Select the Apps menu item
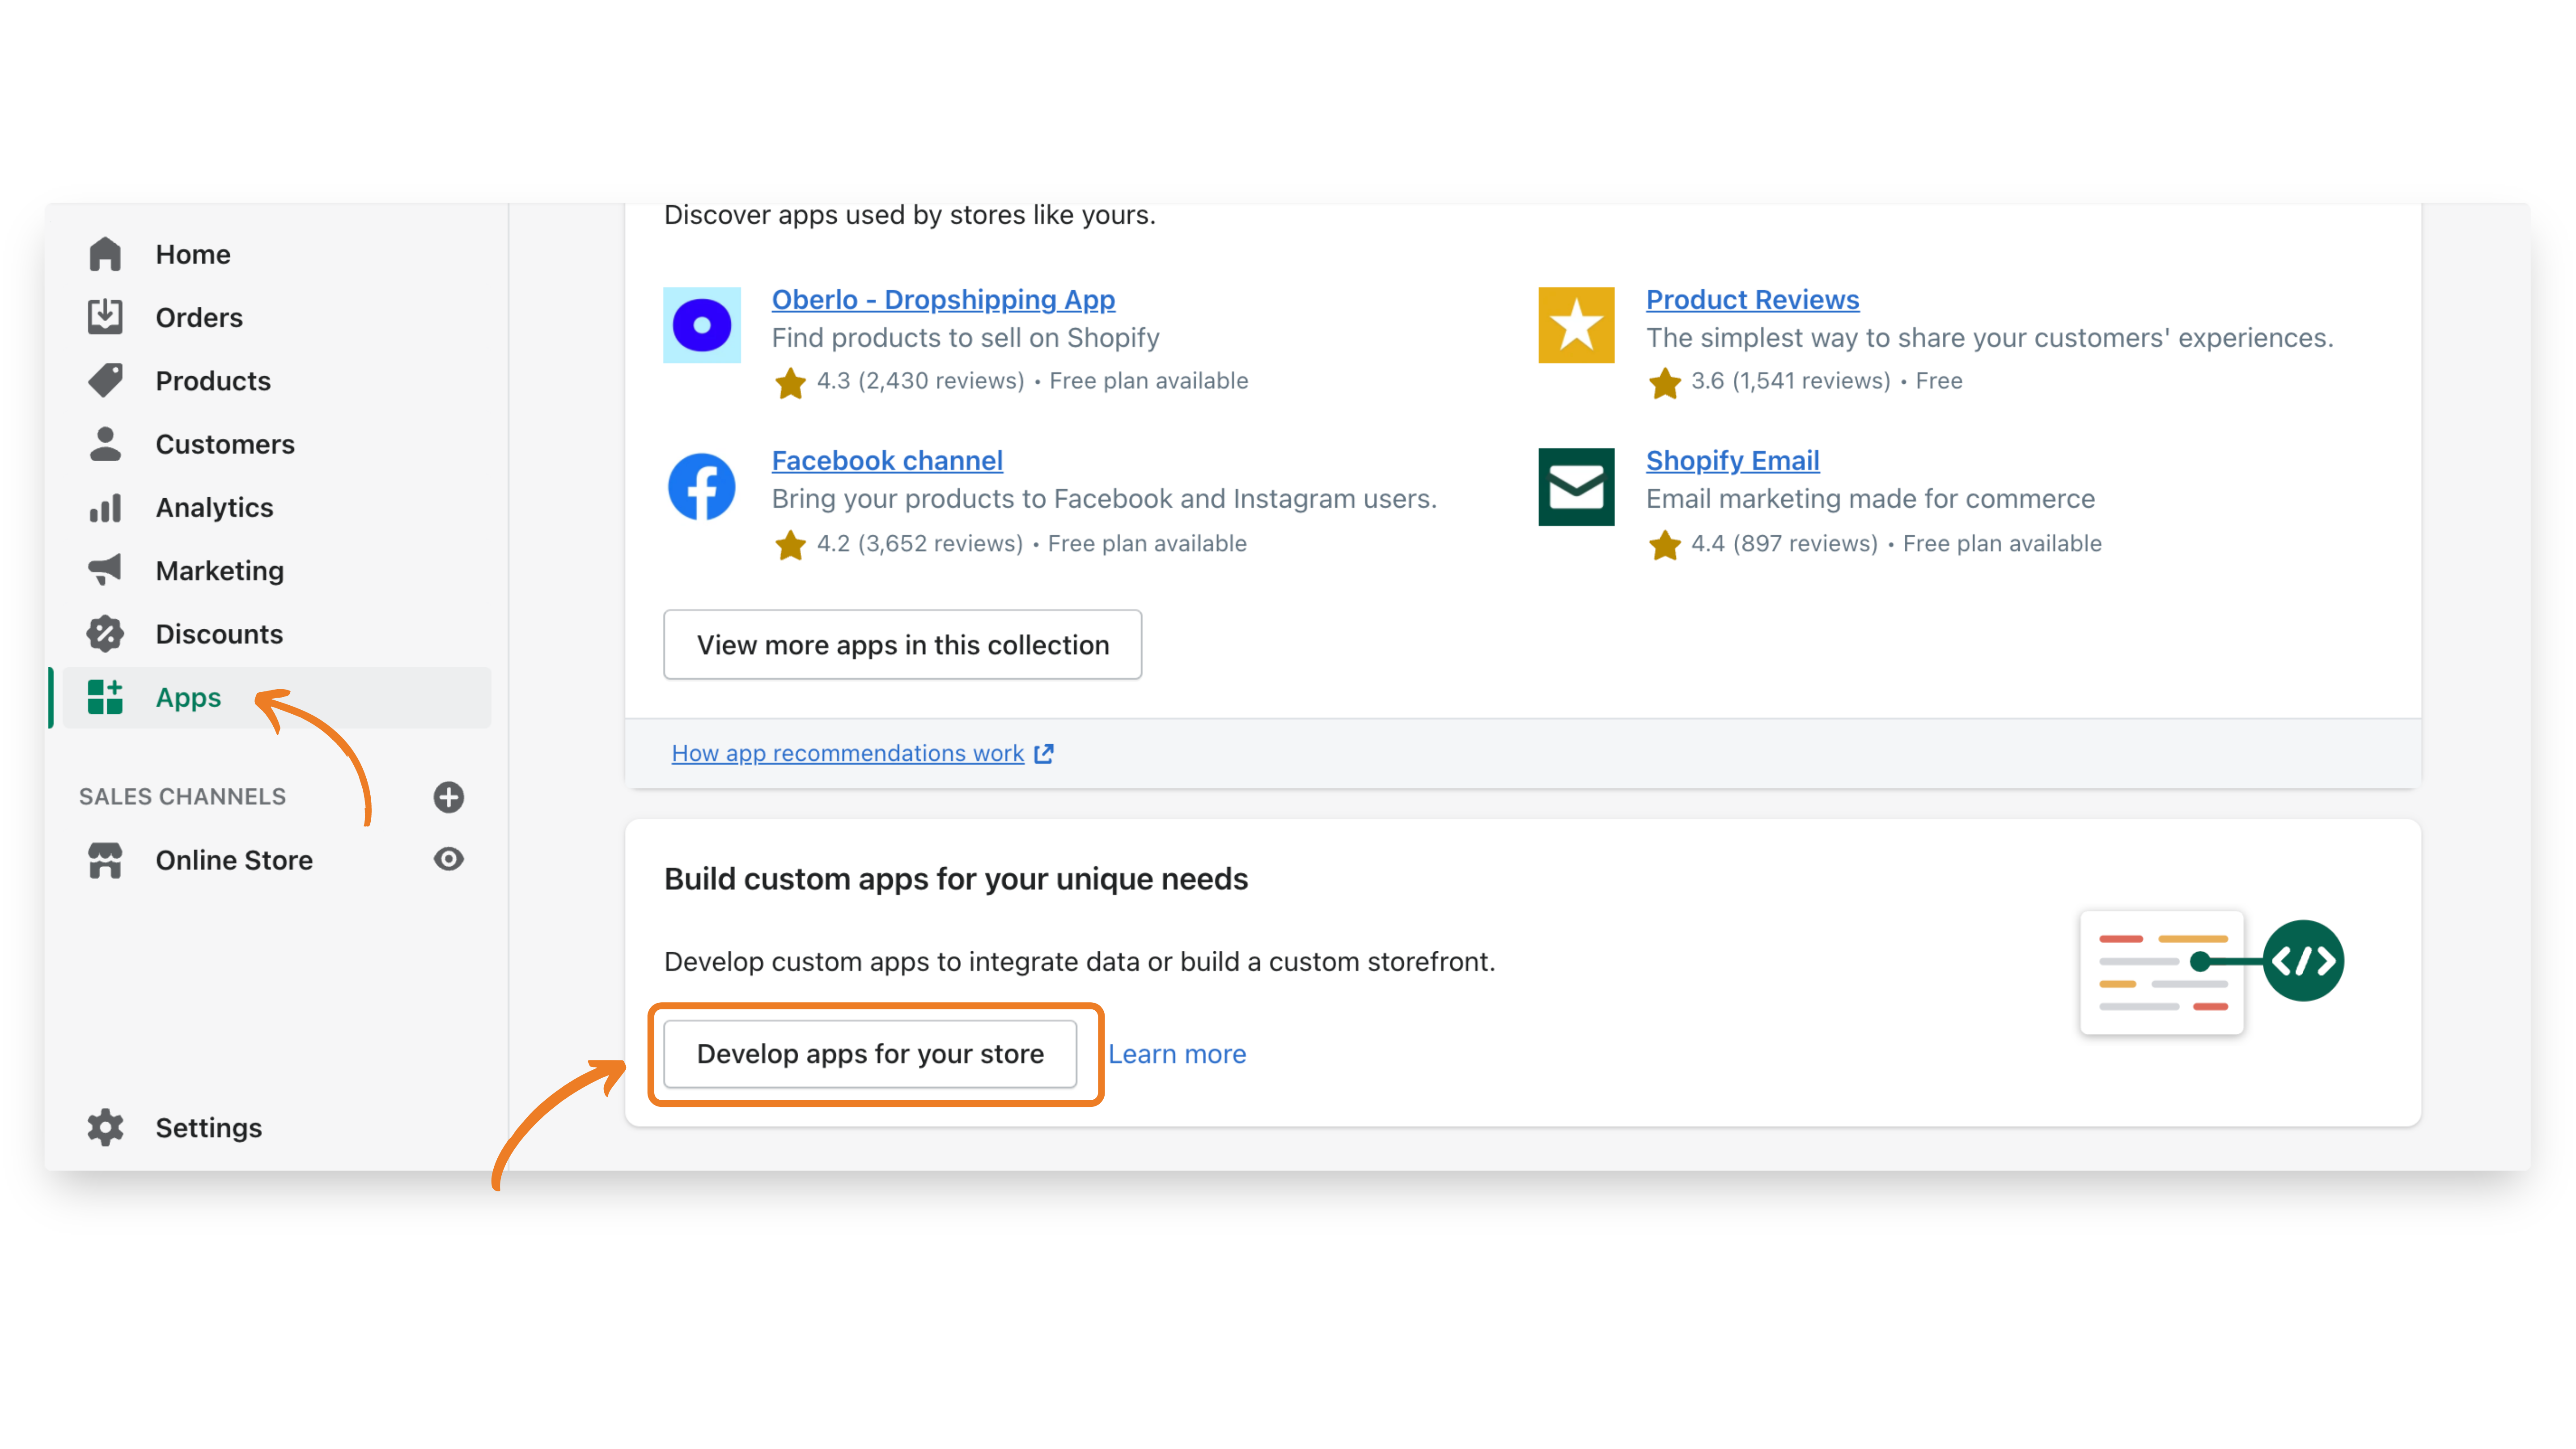 pos(277,697)
